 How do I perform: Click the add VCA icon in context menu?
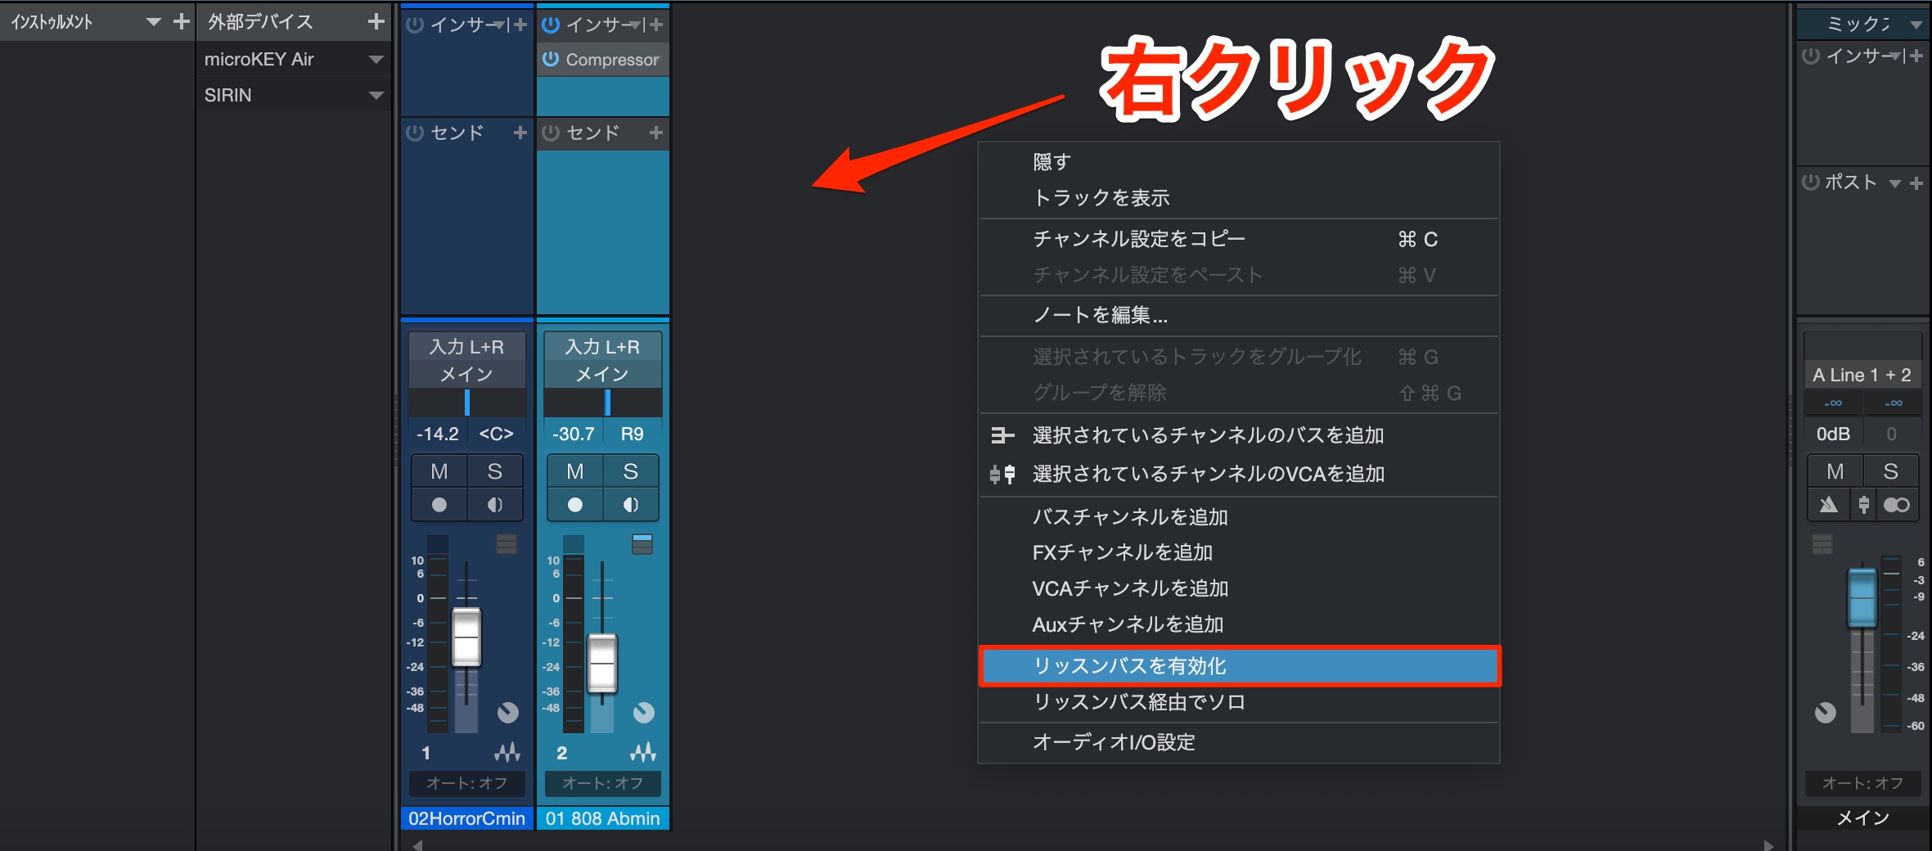pyautogui.click(x=1002, y=474)
